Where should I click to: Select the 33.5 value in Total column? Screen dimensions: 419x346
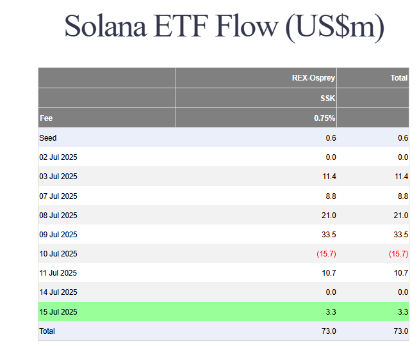click(x=400, y=235)
